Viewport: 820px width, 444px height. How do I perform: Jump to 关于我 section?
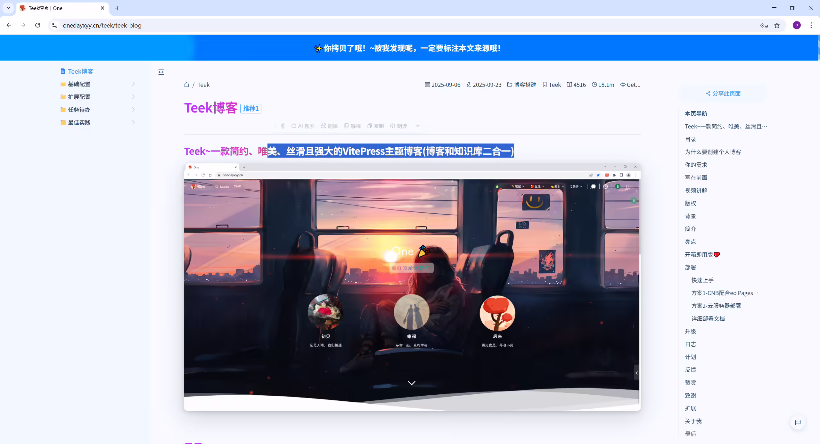click(x=693, y=421)
